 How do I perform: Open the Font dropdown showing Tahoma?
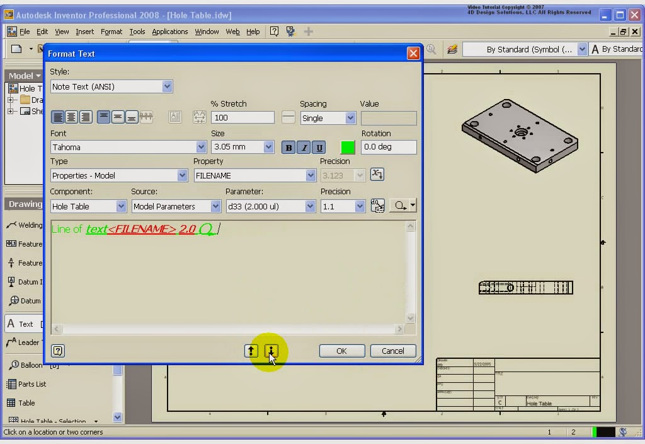[x=201, y=147]
